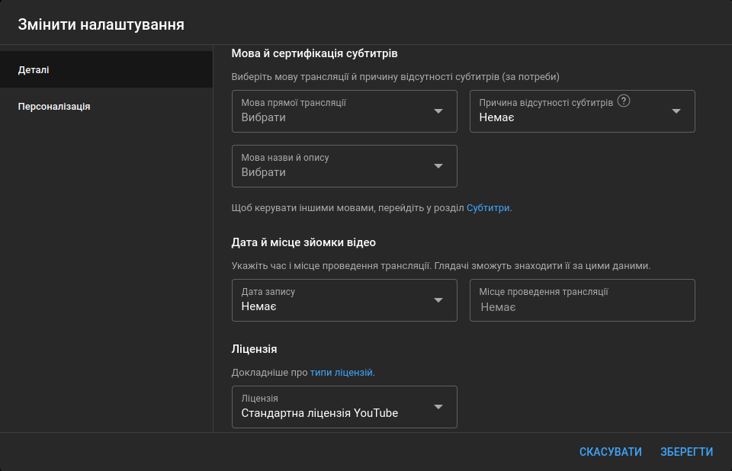Click the arrow in Ліцензія field
Screen dimensions: 732x471
click(x=438, y=407)
